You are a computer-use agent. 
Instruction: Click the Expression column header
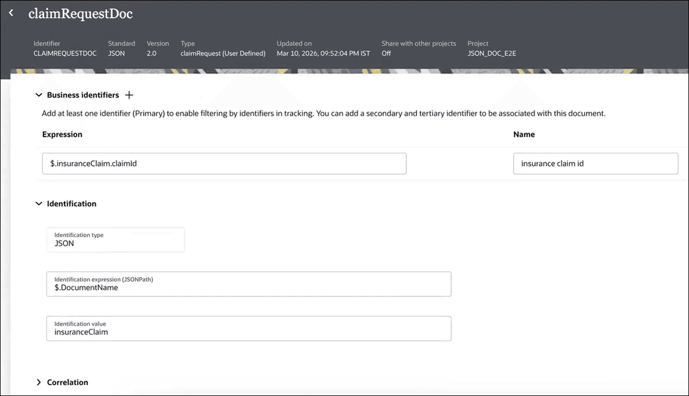click(x=62, y=134)
